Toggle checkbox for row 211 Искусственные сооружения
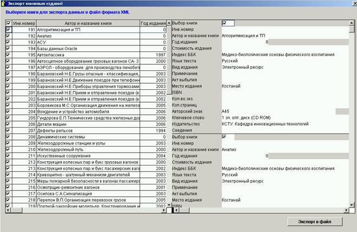The height and width of the screenshot is (232, 357). (x=9, y=156)
